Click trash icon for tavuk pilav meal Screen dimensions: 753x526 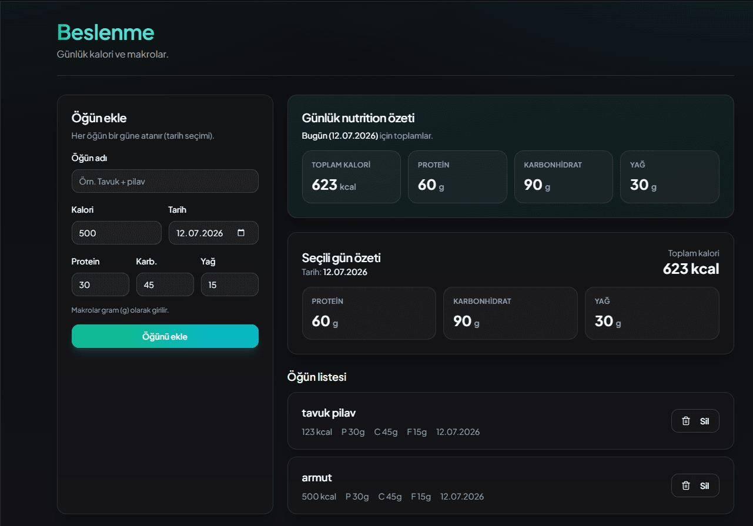(x=685, y=421)
